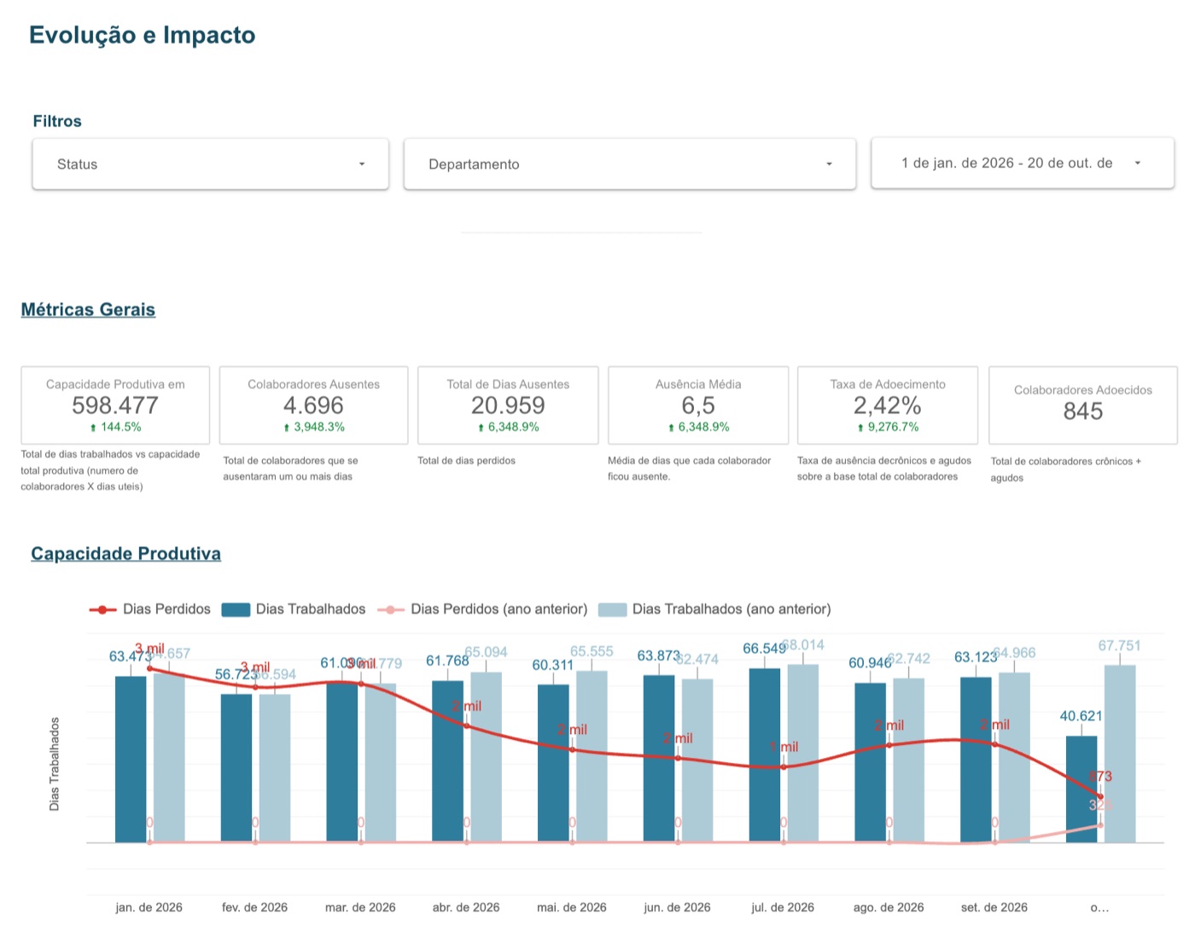This screenshot has height=938, width=1195.
Task: Click the dark blue bar labeled 66.549
Action: click(765, 755)
